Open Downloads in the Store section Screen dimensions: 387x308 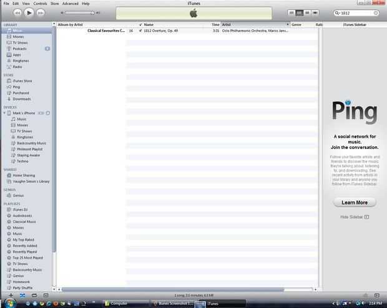(22, 99)
